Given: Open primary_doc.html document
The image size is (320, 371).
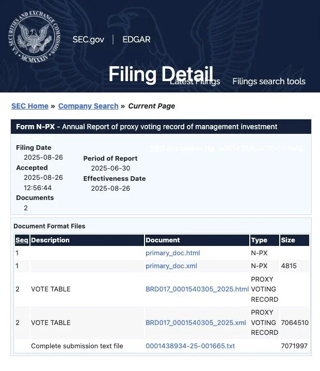Looking at the screenshot, I should [x=172, y=253].
